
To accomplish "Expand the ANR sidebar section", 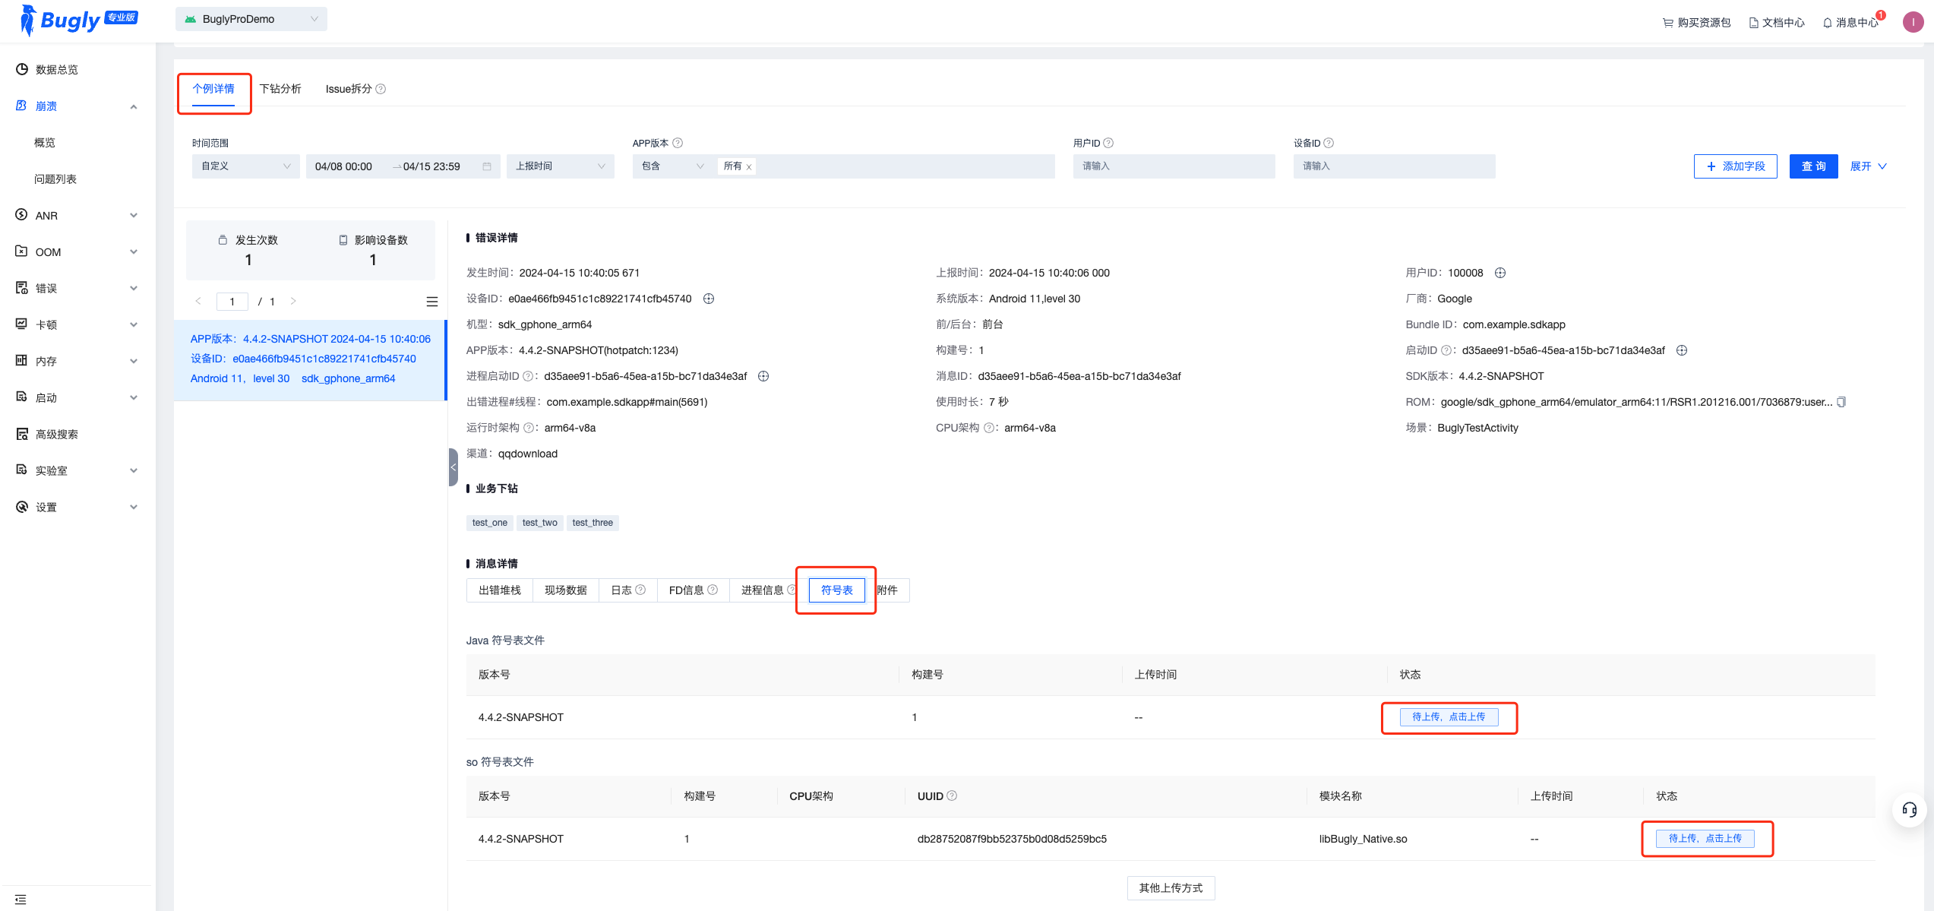I will pyautogui.click(x=134, y=216).
